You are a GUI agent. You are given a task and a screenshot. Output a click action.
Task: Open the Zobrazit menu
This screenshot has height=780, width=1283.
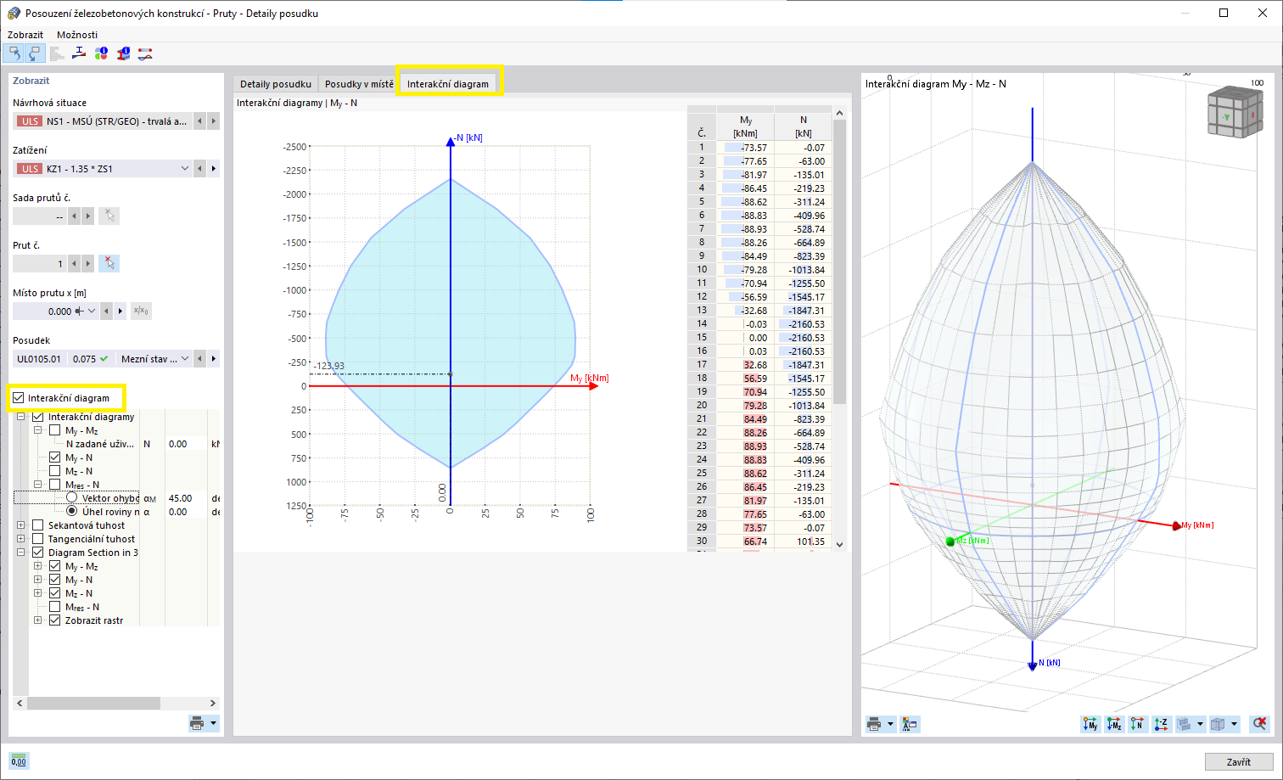pos(25,35)
